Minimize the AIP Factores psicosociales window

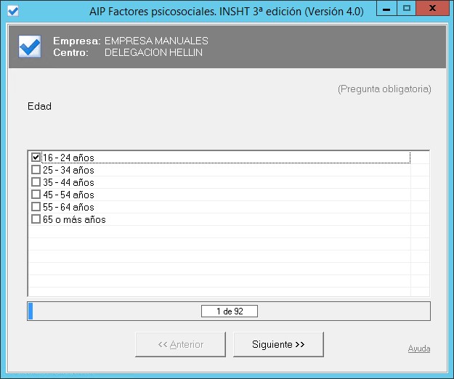pyautogui.click(x=386, y=9)
